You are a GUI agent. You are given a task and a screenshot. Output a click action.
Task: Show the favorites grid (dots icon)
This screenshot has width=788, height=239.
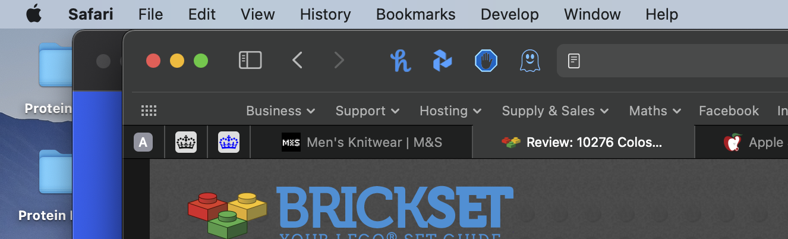click(149, 111)
